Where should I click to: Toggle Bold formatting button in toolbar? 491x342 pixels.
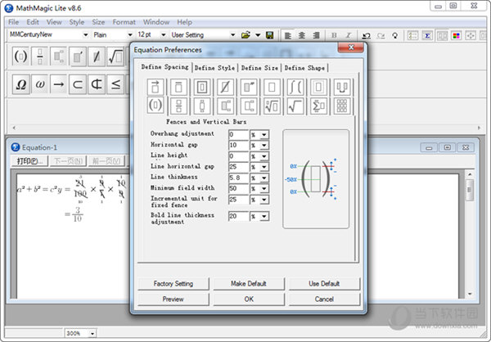(334, 35)
